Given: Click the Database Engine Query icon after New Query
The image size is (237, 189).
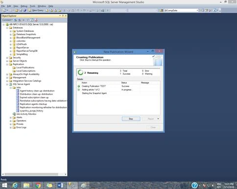Looking at the screenshot, I should (x=47, y=10).
